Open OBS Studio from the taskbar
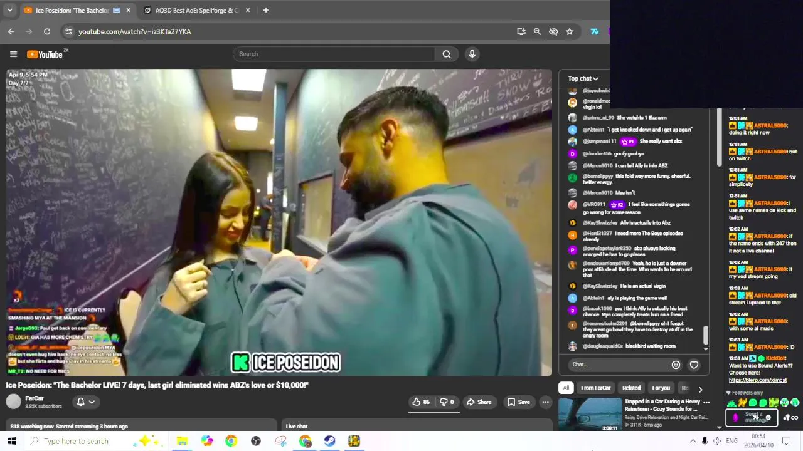The image size is (803, 451). 256,441
